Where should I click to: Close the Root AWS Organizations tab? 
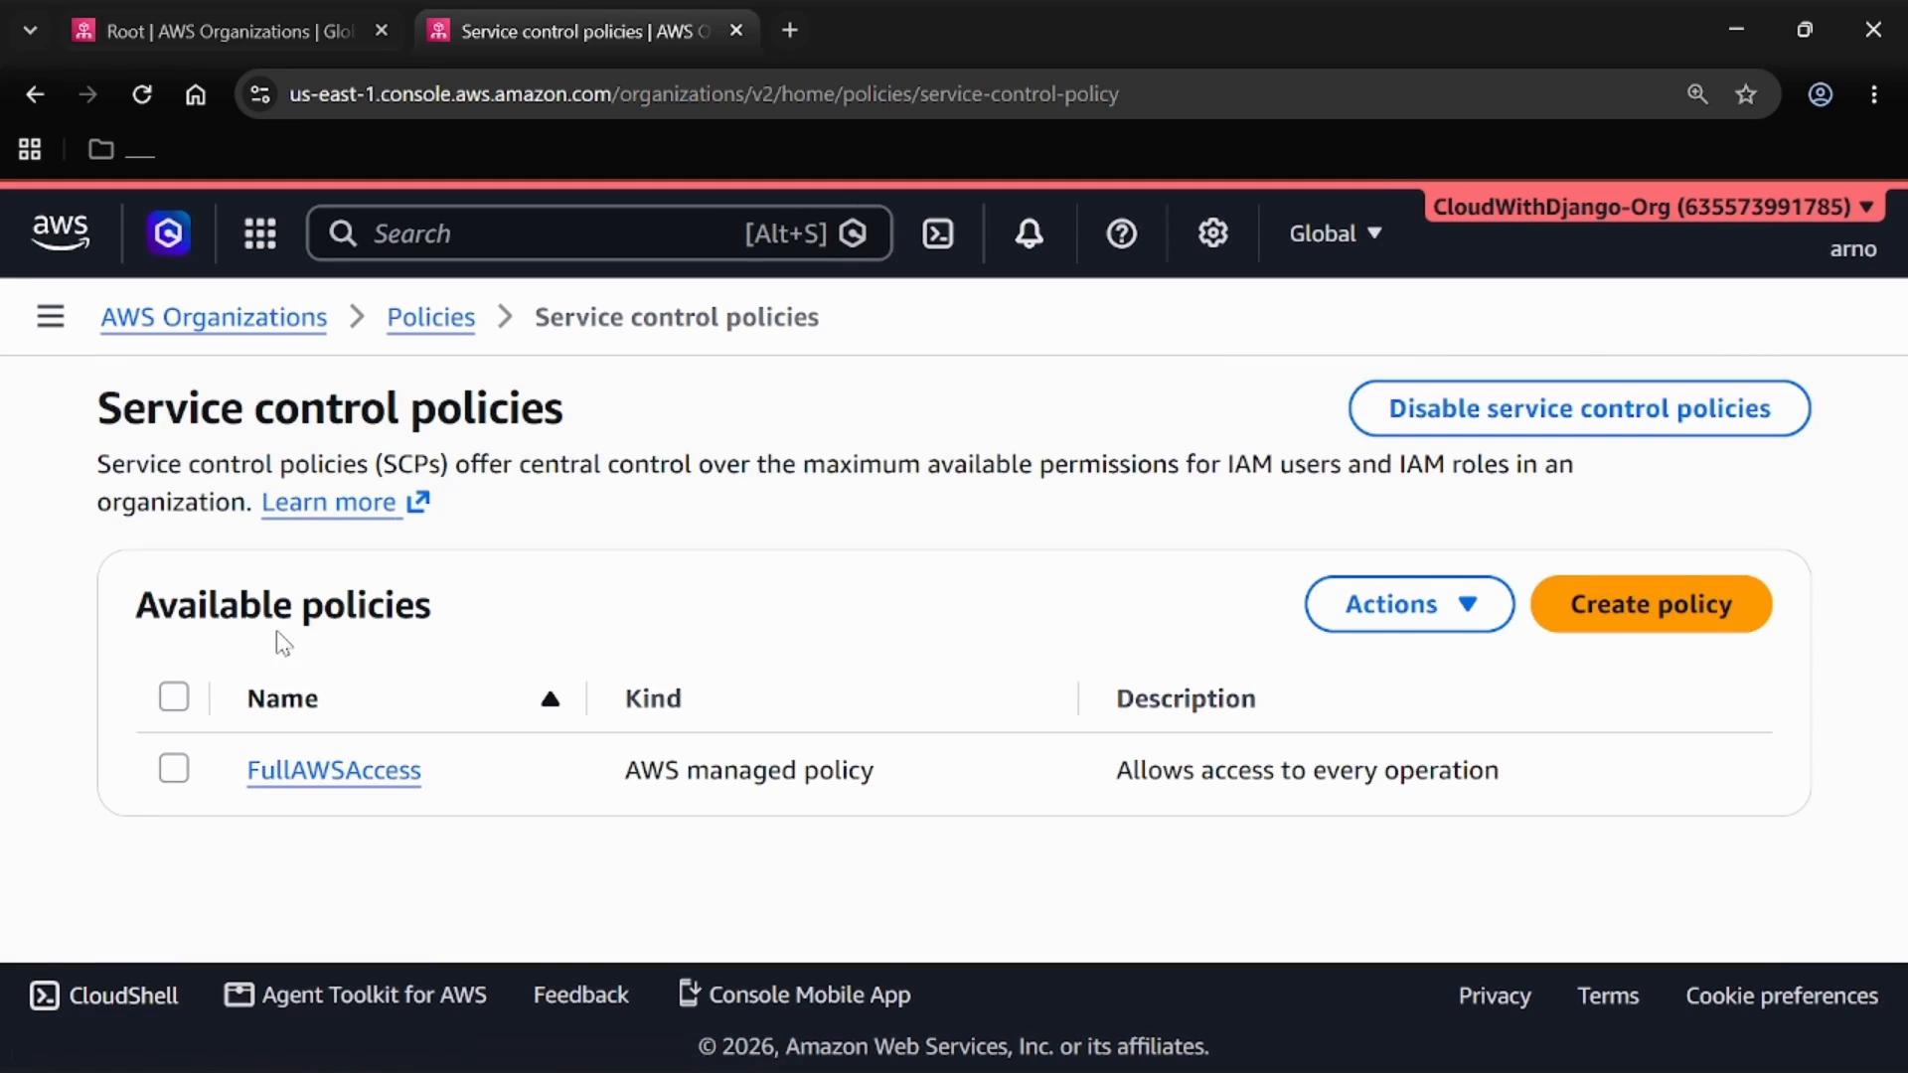pos(382,31)
